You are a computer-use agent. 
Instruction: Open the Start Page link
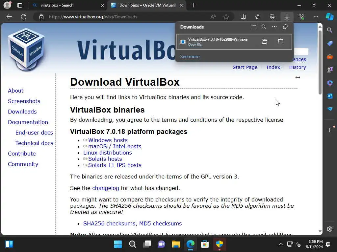coord(245,67)
